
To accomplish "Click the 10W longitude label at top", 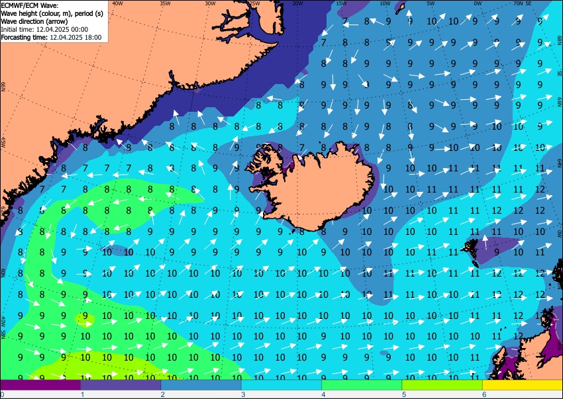I will pos(385,3).
